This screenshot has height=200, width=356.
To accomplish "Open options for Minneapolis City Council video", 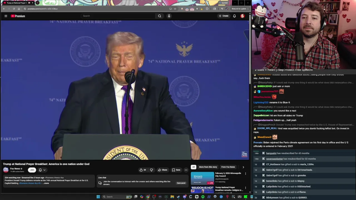I will (x=245, y=174).
